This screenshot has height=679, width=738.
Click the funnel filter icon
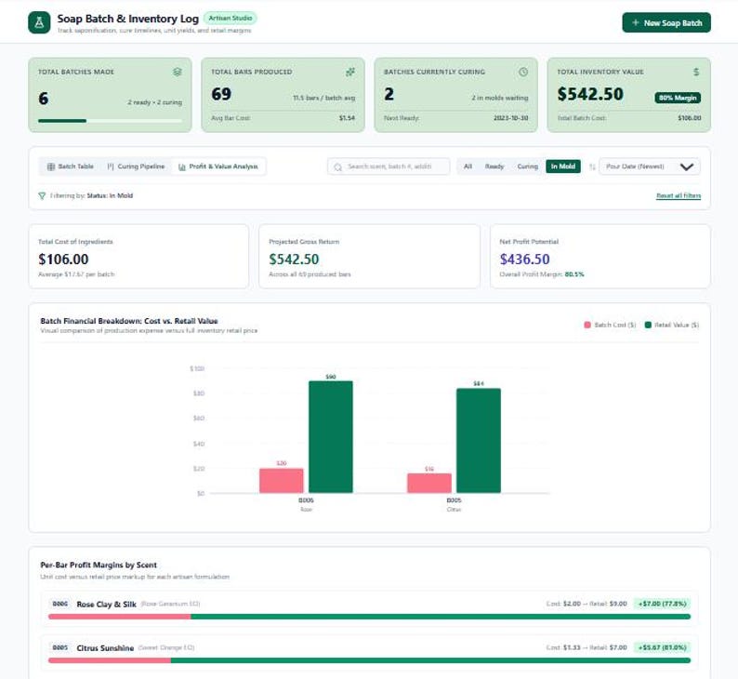(x=42, y=196)
